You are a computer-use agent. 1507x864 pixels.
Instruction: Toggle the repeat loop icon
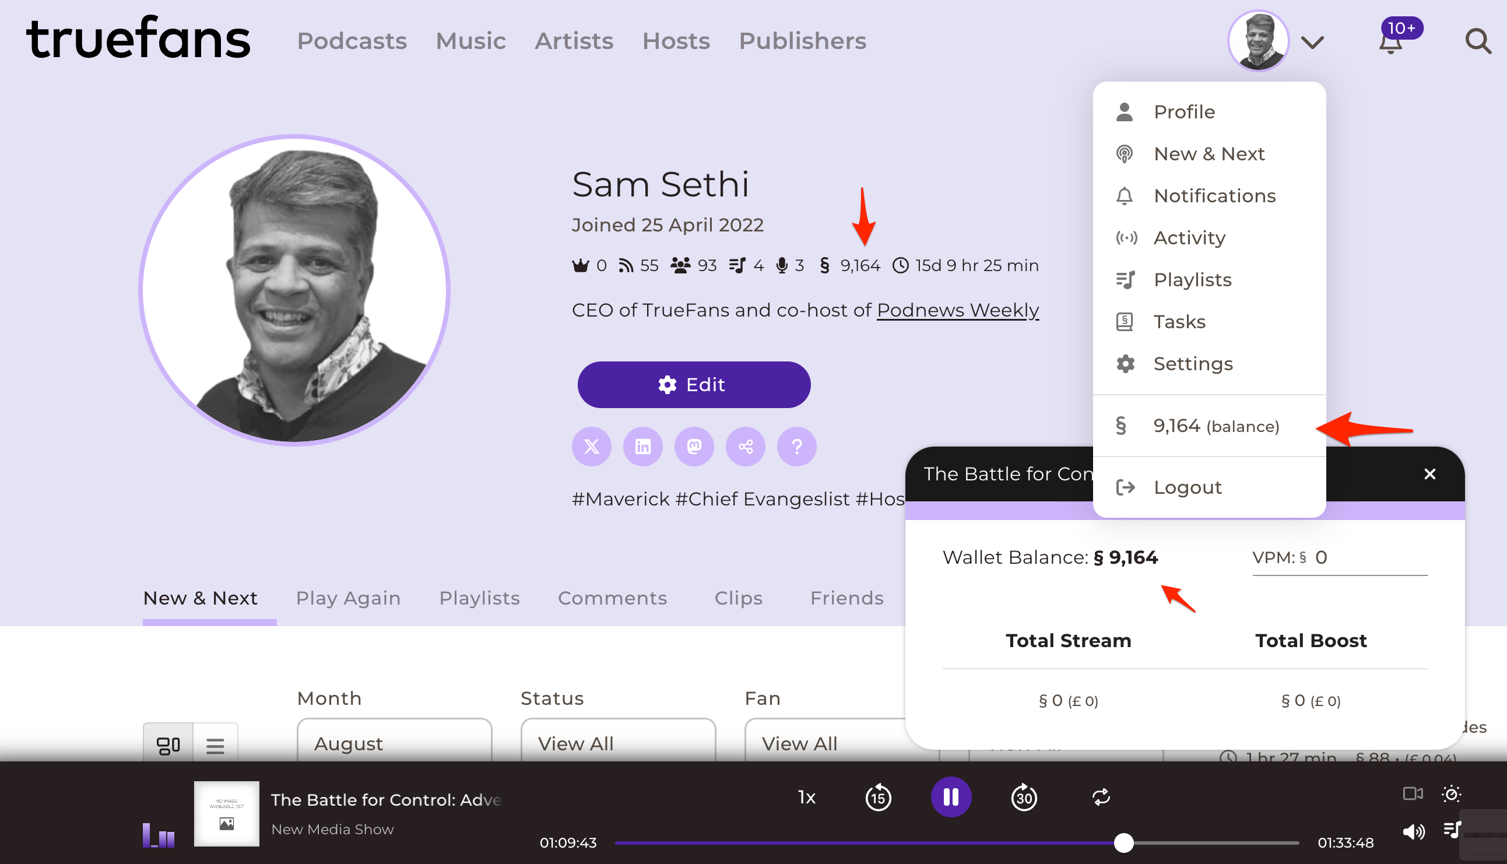pyautogui.click(x=1101, y=797)
